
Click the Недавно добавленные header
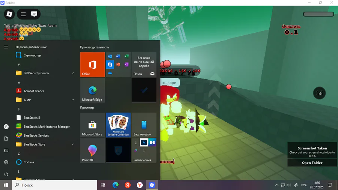[31, 47]
